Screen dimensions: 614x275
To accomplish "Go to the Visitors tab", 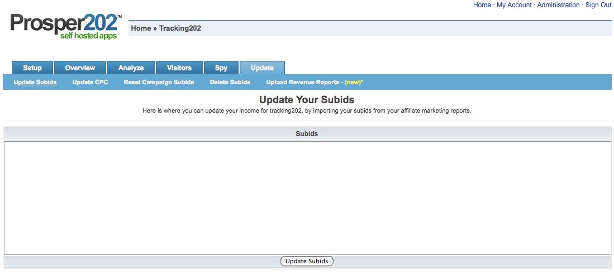I will (179, 67).
